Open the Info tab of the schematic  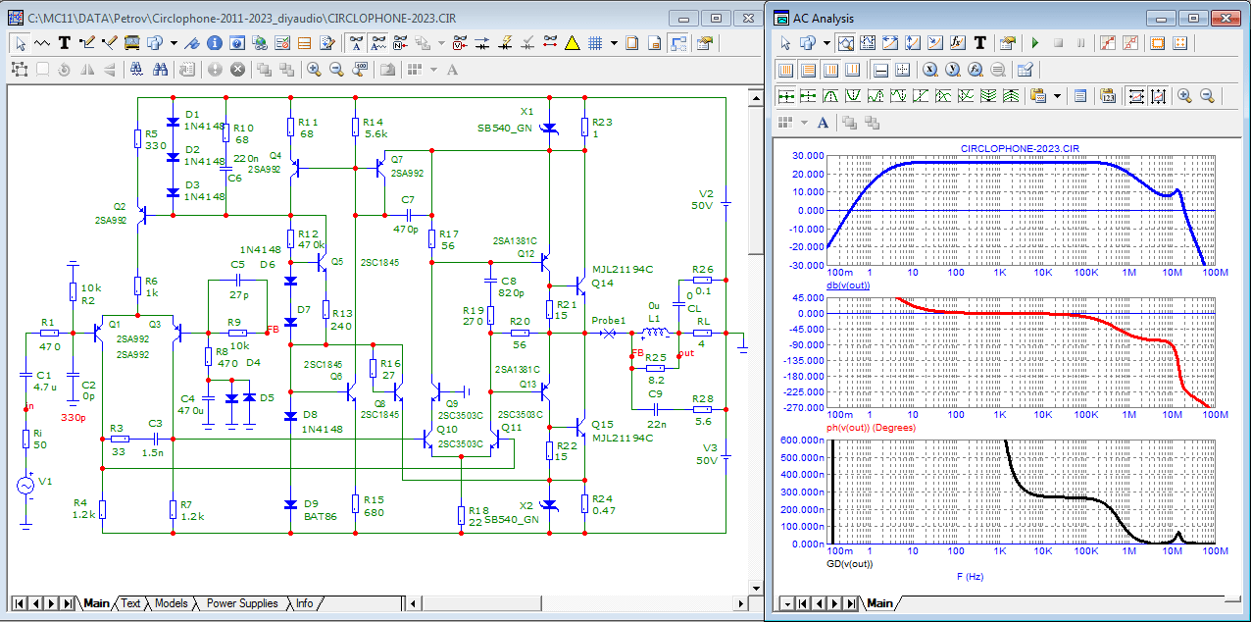tap(305, 603)
